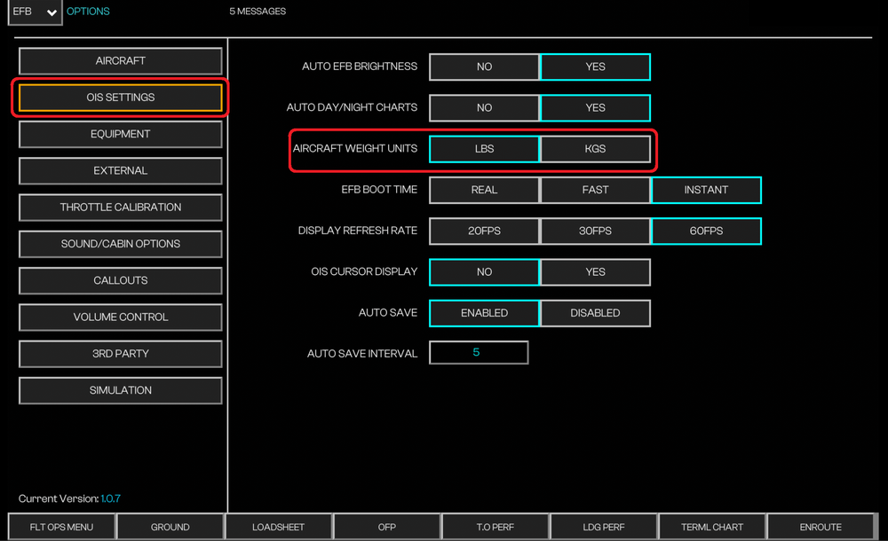Switch to the LOADSHEET tab
888x541 pixels.
click(278, 527)
